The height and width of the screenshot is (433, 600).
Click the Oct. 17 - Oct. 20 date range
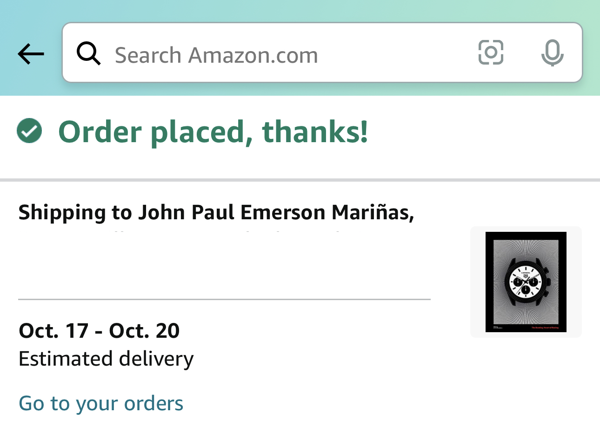click(x=99, y=331)
